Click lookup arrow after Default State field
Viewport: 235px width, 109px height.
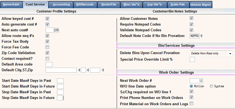point(88,70)
